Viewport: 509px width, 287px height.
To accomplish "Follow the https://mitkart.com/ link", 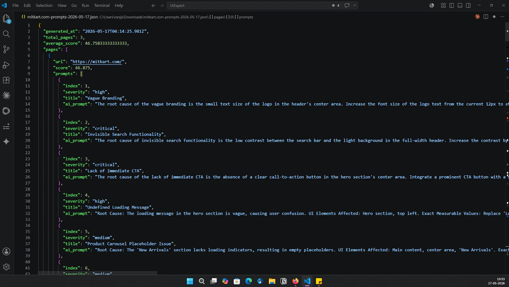I will [x=97, y=62].
